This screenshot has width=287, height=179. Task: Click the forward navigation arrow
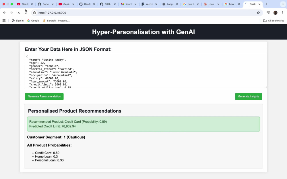11,13
